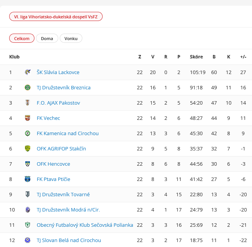This screenshot has height=247, width=252.
Task: Switch to the Doma home standings tab
Action: [x=47, y=39]
